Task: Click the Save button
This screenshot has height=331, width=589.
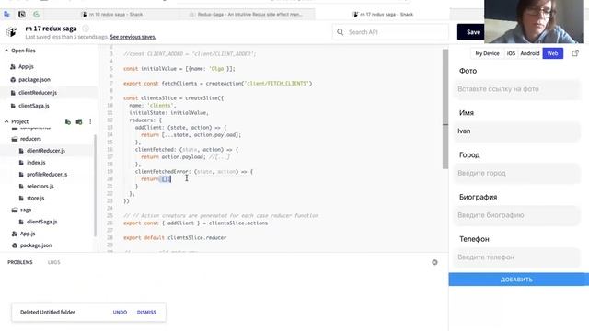Action: (470, 32)
